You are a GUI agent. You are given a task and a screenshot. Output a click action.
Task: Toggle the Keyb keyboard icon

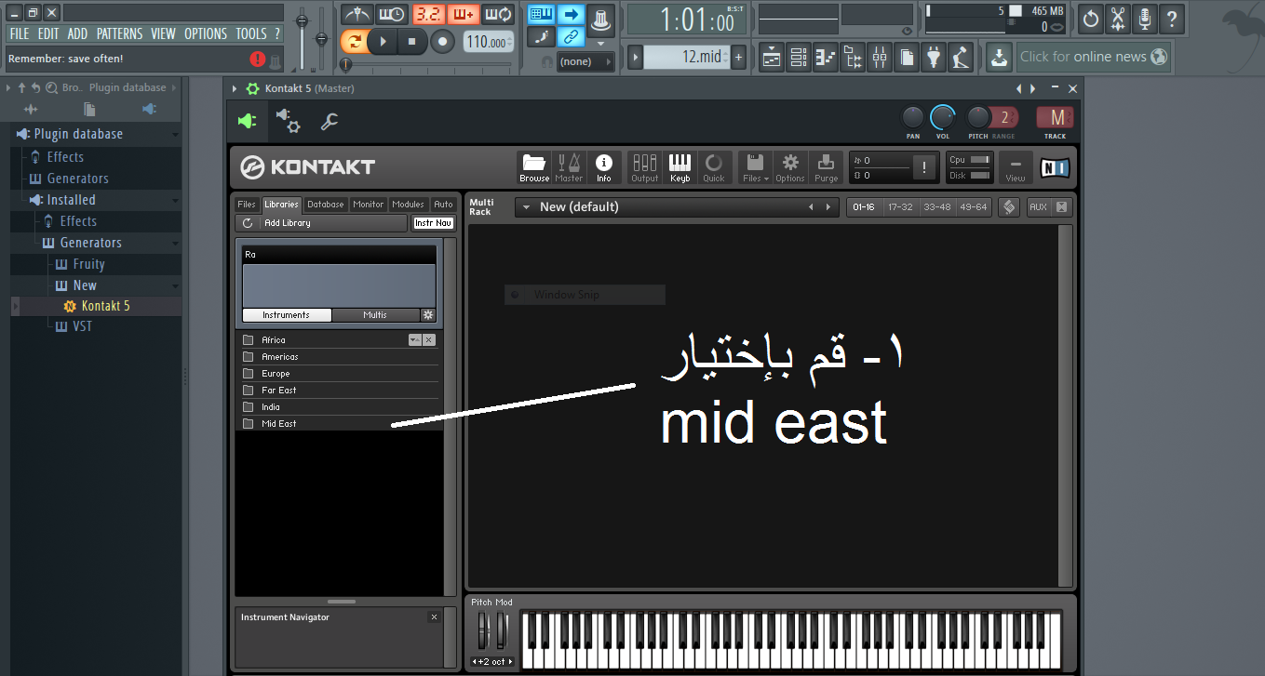tap(680, 167)
